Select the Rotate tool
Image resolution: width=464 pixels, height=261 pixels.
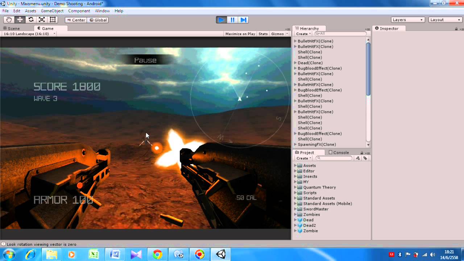click(x=31, y=20)
